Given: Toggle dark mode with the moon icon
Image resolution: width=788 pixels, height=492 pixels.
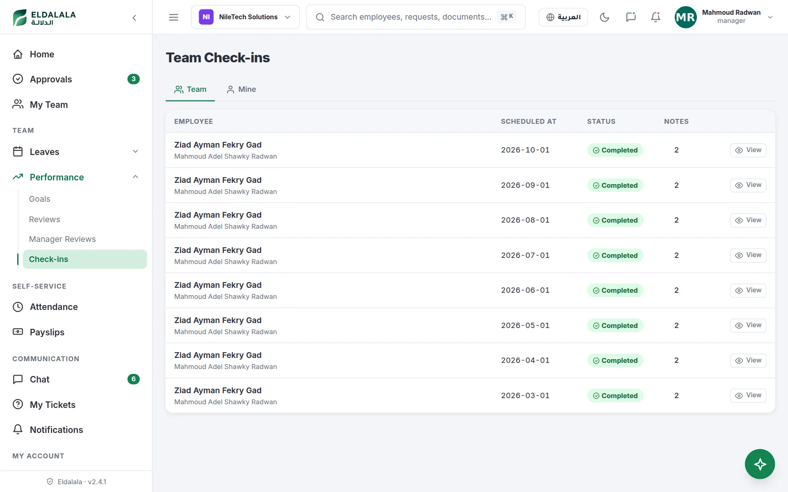Looking at the screenshot, I should click(605, 17).
